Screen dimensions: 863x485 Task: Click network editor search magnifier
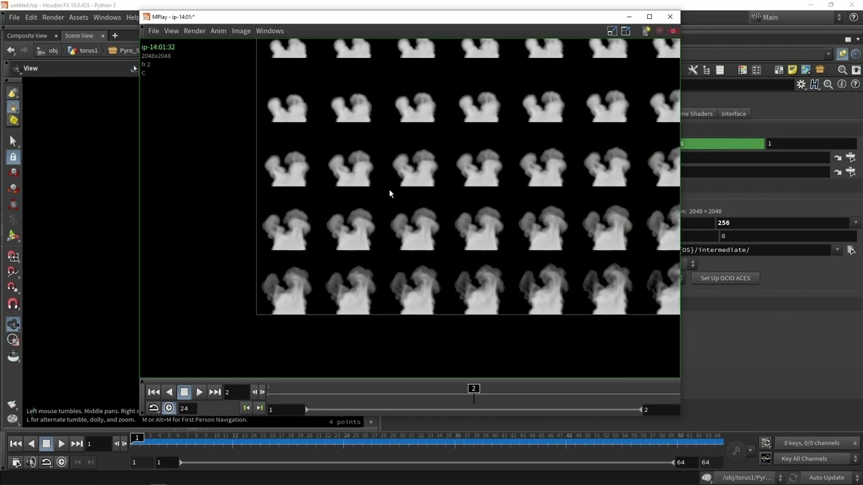click(842, 70)
